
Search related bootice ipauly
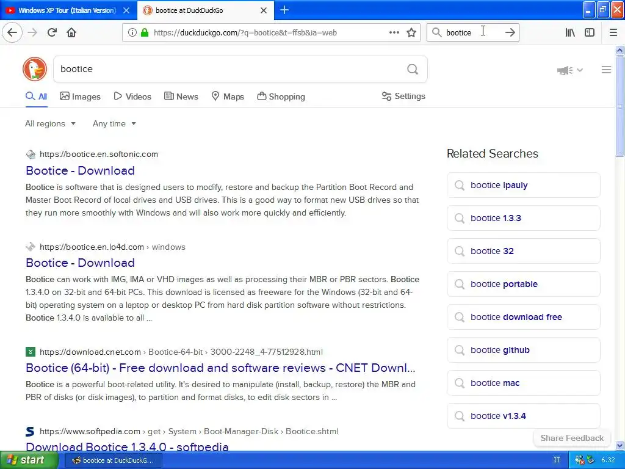523,185
